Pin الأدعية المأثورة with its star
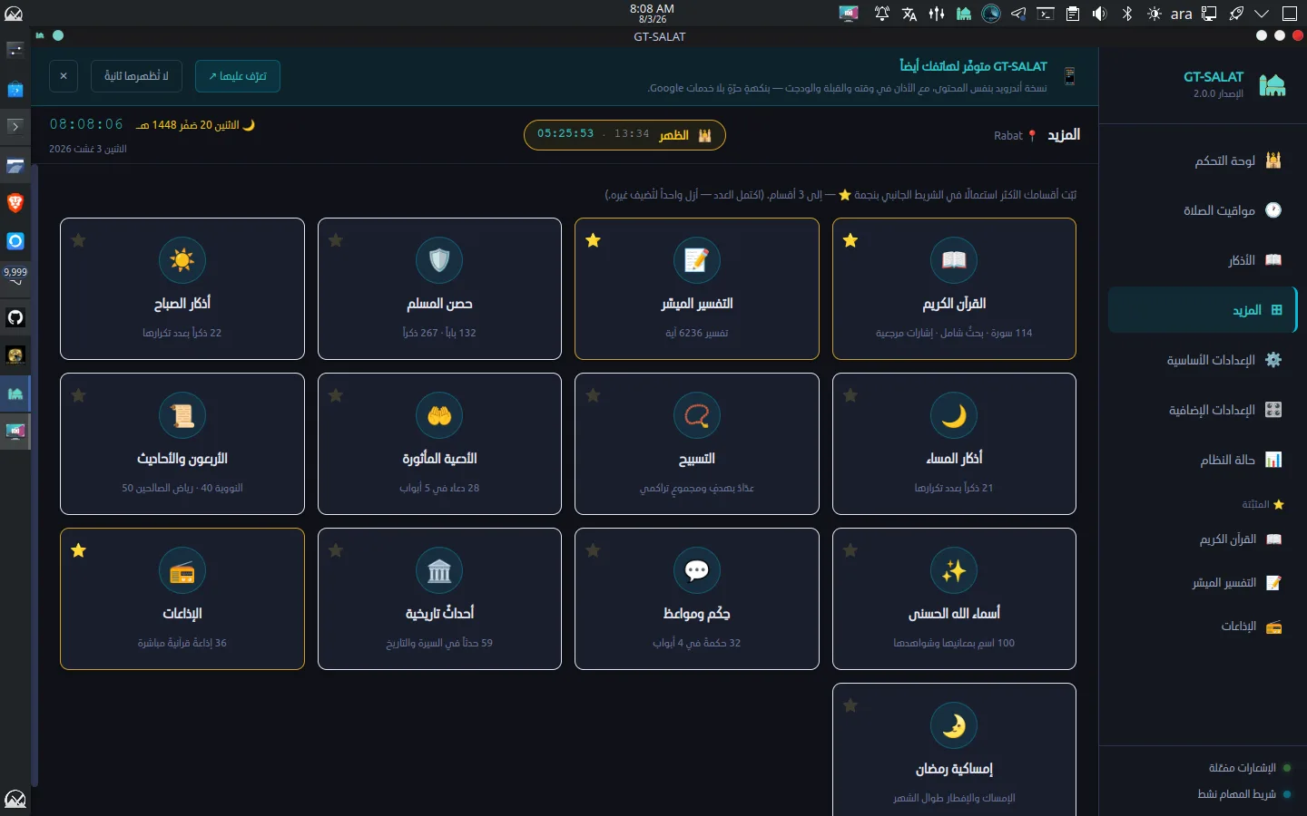This screenshot has width=1307, height=816. pyautogui.click(x=336, y=395)
